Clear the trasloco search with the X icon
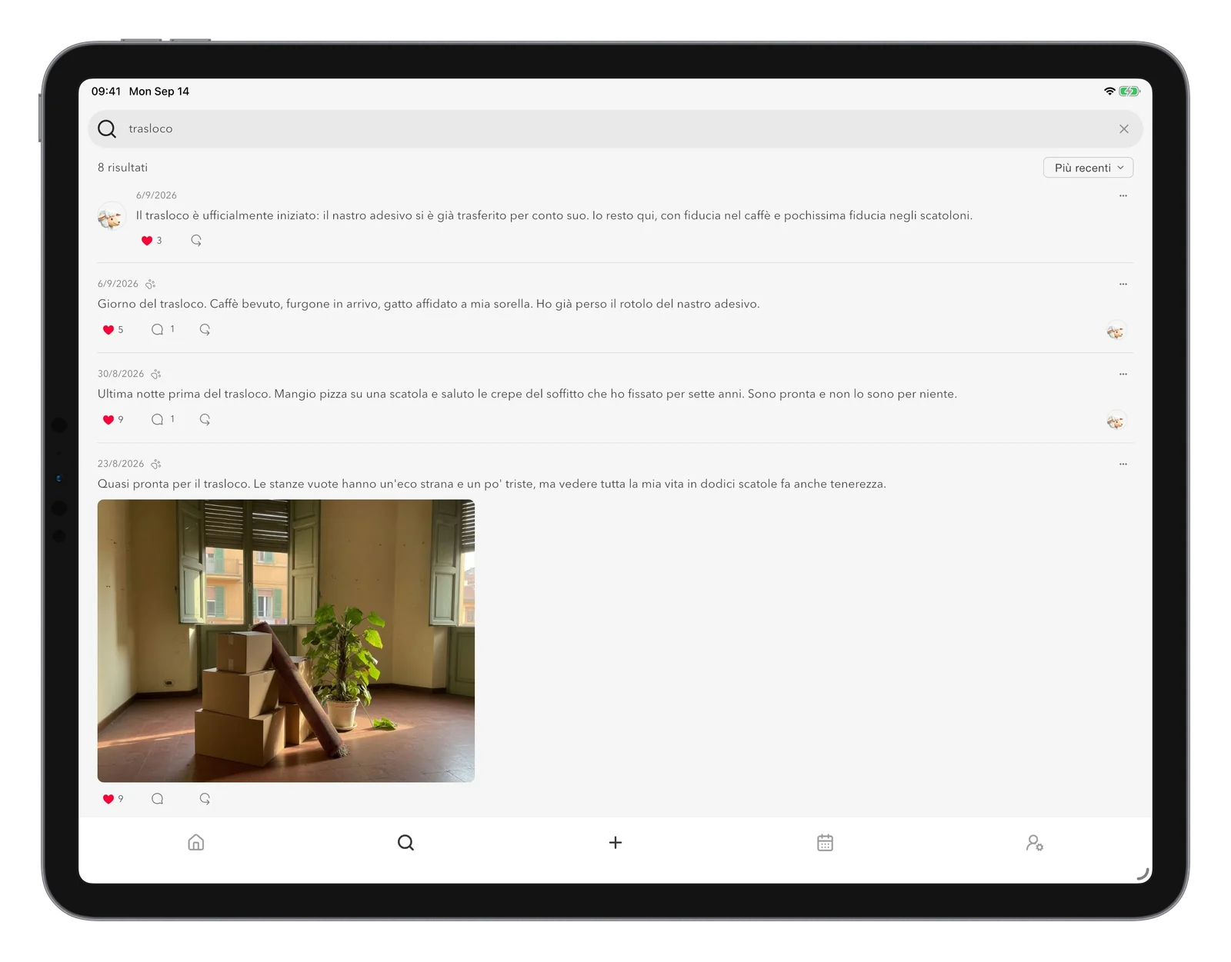1231x962 pixels. tap(1123, 129)
